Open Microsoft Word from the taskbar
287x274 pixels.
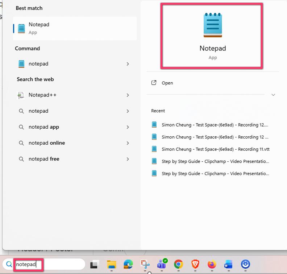coord(228,264)
